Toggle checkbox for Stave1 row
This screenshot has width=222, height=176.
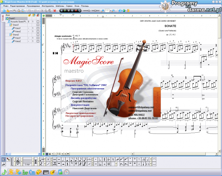(38, 25)
